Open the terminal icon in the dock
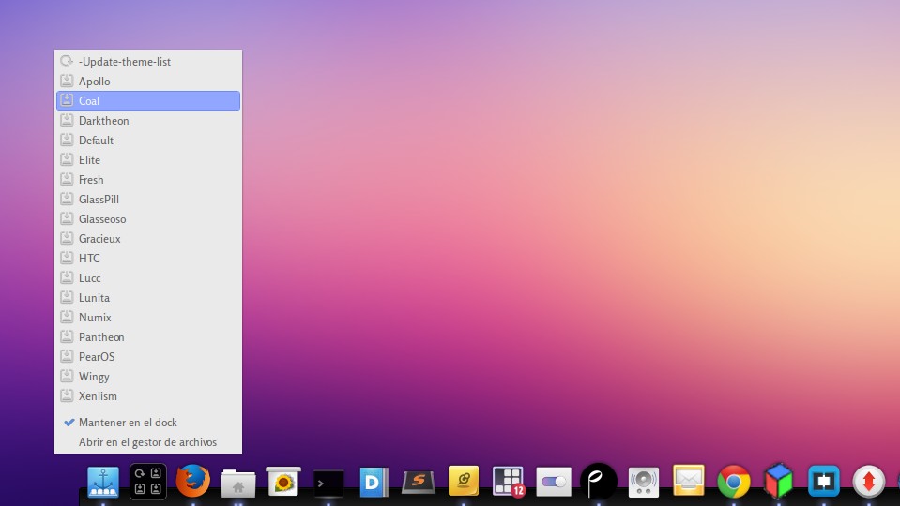Screen dimensions: 900x506 (328, 483)
